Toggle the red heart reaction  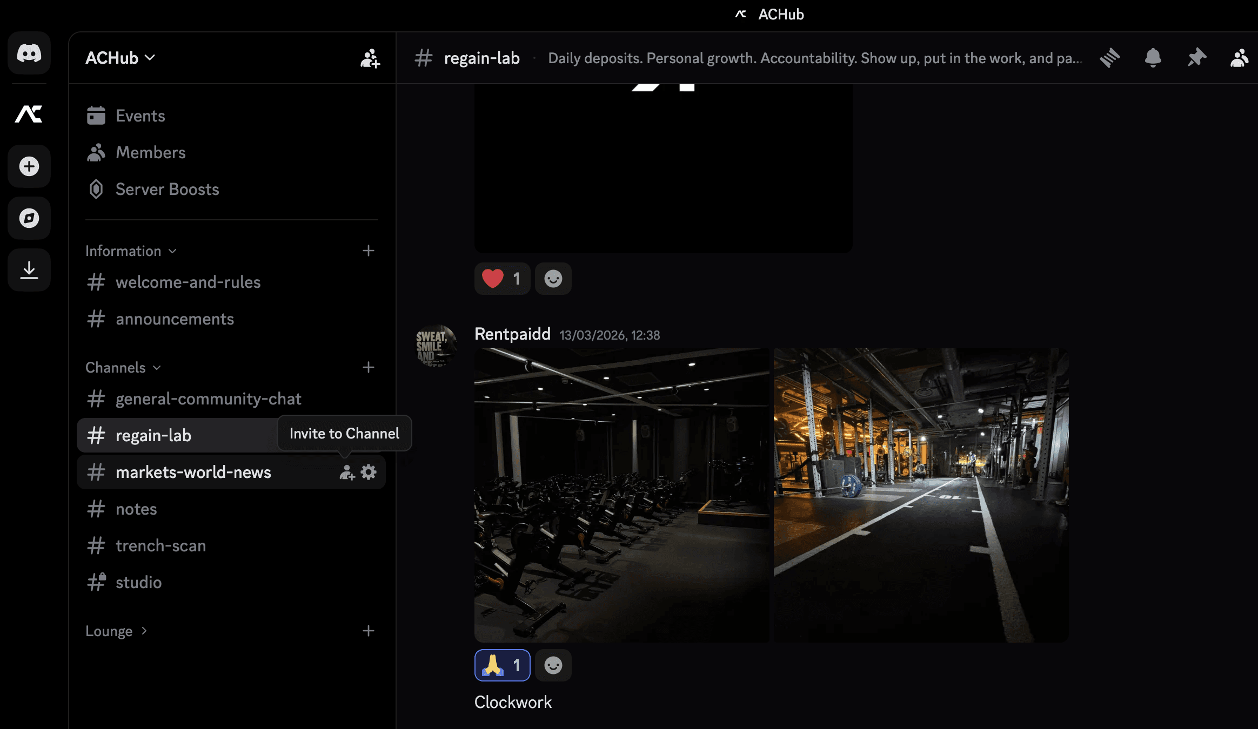coord(502,279)
